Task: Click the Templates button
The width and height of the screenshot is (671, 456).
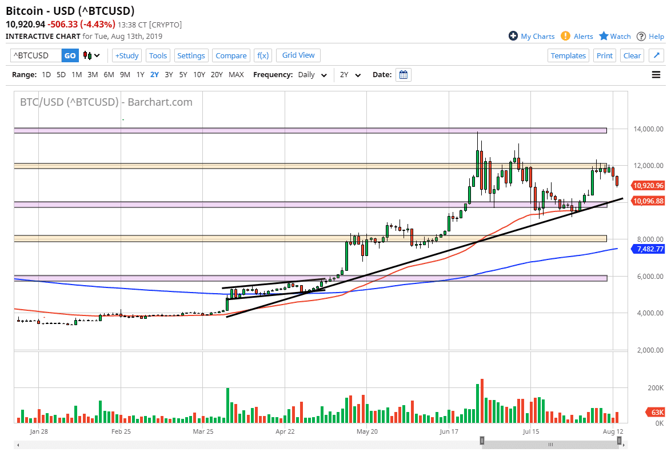Action: 568,55
